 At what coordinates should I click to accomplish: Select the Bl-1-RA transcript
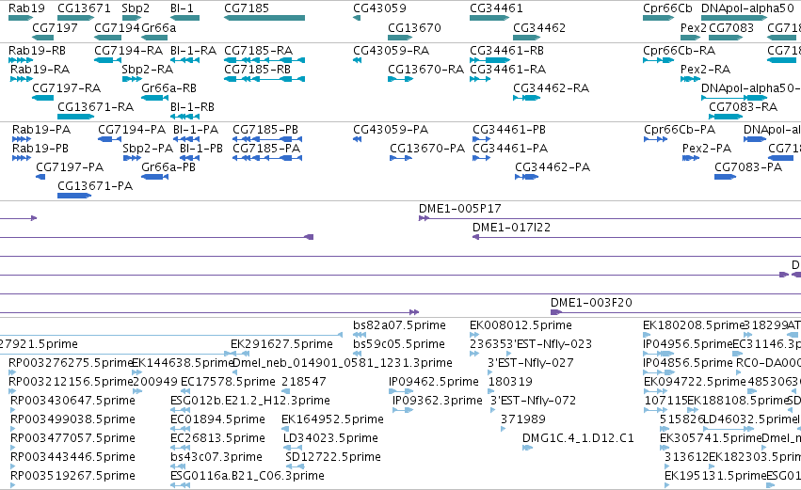pyautogui.click(x=184, y=60)
